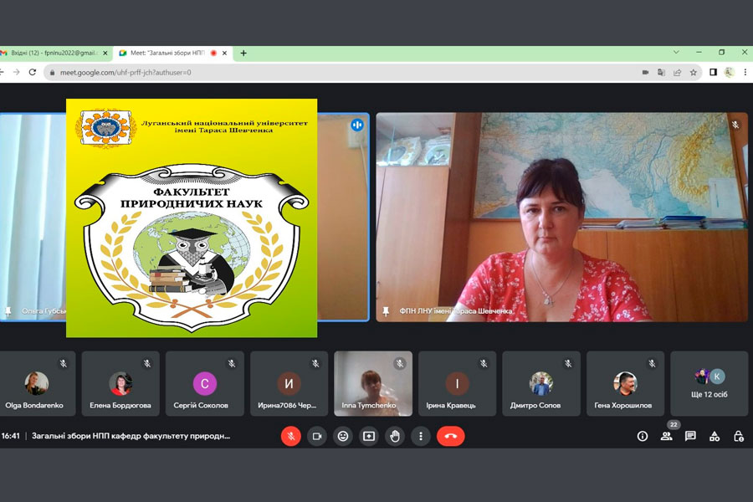Click the recording indicator on Meet tab

click(x=213, y=53)
